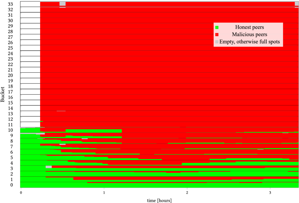Select the "Malicious peers" legend label
Viewport: 299px width, 203px height.
[x=249, y=34]
